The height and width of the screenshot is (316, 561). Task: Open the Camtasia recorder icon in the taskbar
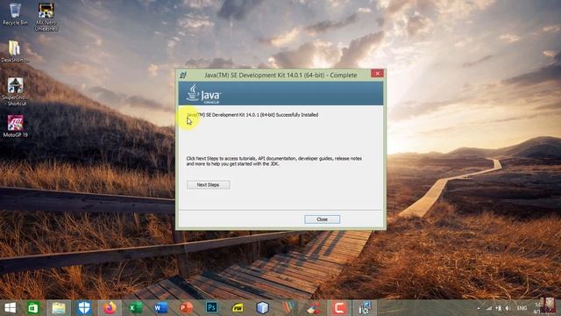point(339,308)
